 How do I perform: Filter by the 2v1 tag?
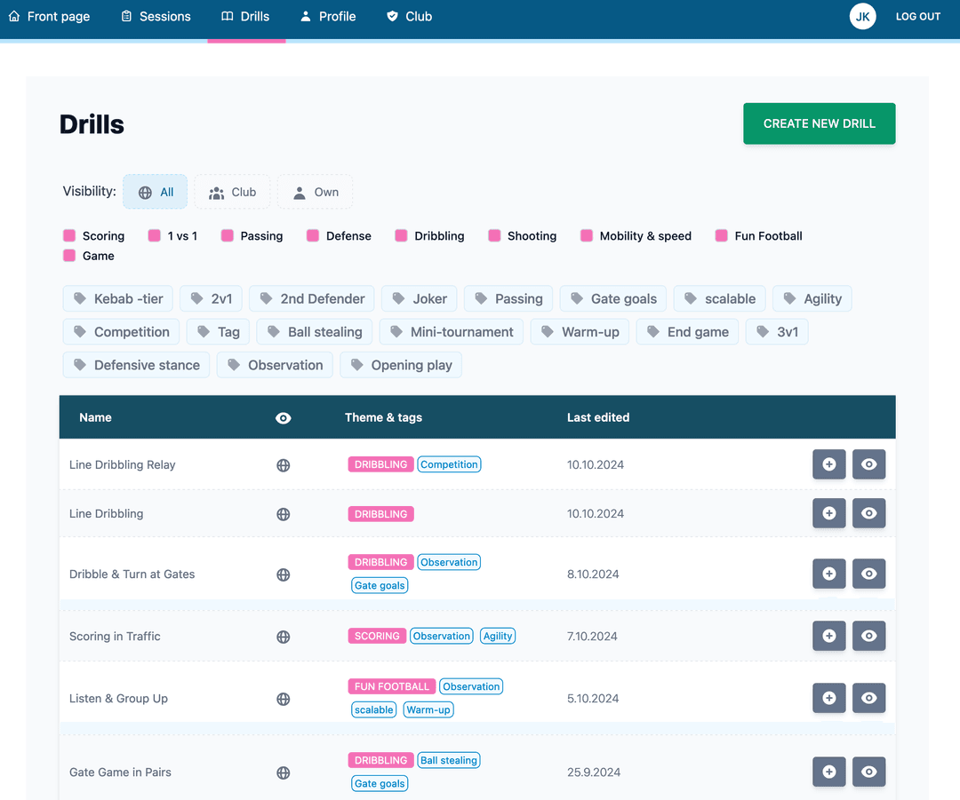coord(212,298)
